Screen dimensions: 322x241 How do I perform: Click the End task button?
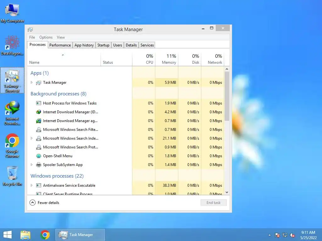[x=214, y=203]
